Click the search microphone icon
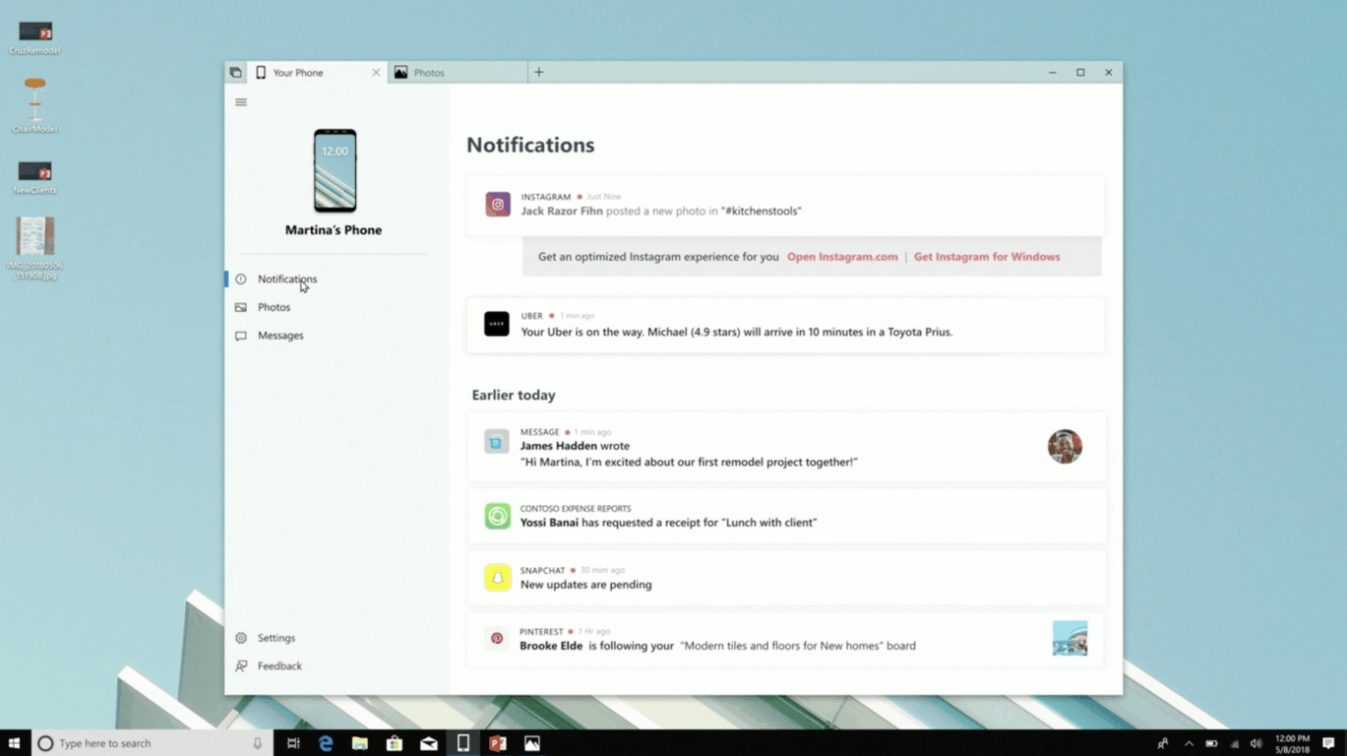This screenshot has width=1347, height=756. 258,743
